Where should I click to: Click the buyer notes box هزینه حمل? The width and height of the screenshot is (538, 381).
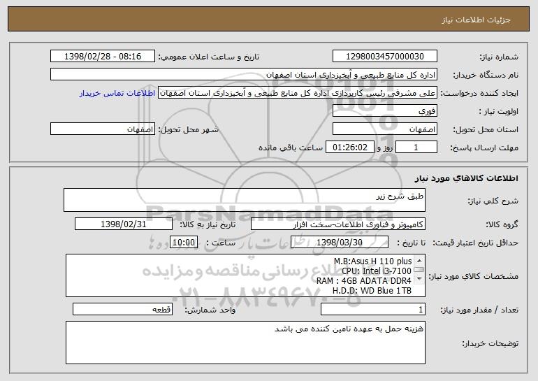coord(245,343)
